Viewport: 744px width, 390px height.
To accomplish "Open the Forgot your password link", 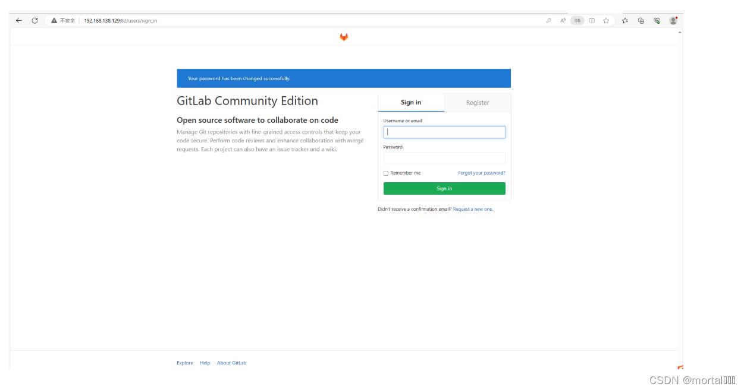I will click(482, 173).
